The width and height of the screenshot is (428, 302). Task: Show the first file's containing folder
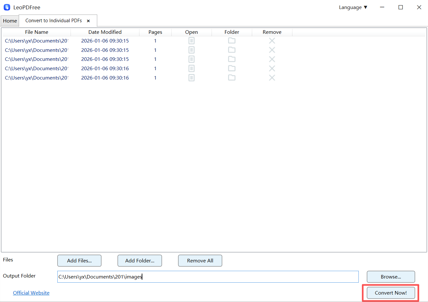pos(232,41)
